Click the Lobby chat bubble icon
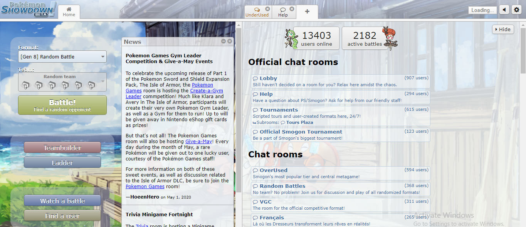The height and width of the screenshot is (227, 526). pos(255,78)
